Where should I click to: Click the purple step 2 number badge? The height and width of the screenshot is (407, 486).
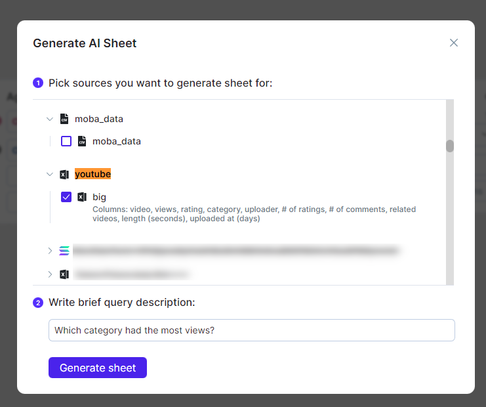[x=38, y=303]
